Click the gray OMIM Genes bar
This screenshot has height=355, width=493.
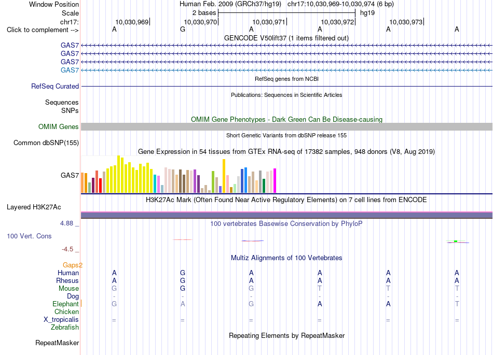(286, 126)
